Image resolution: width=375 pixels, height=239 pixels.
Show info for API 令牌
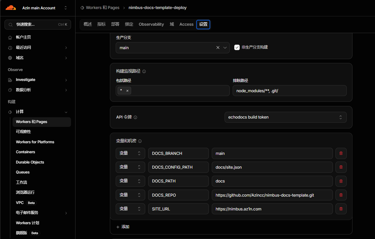pos(135,117)
